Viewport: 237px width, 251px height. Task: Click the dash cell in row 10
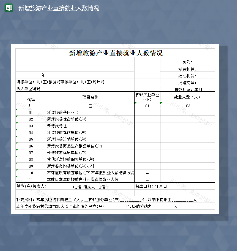coord(147,173)
